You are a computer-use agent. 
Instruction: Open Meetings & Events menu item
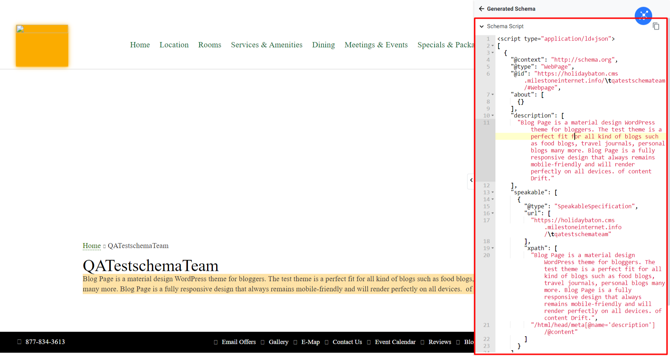coord(376,45)
